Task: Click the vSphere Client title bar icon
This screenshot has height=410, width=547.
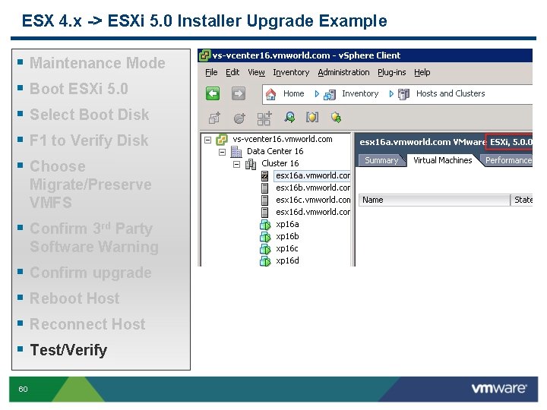Action: [205, 55]
